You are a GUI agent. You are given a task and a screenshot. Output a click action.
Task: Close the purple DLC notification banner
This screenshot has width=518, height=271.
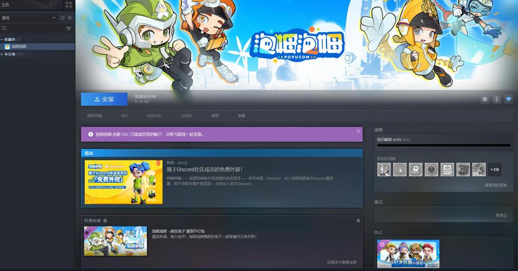358,131
